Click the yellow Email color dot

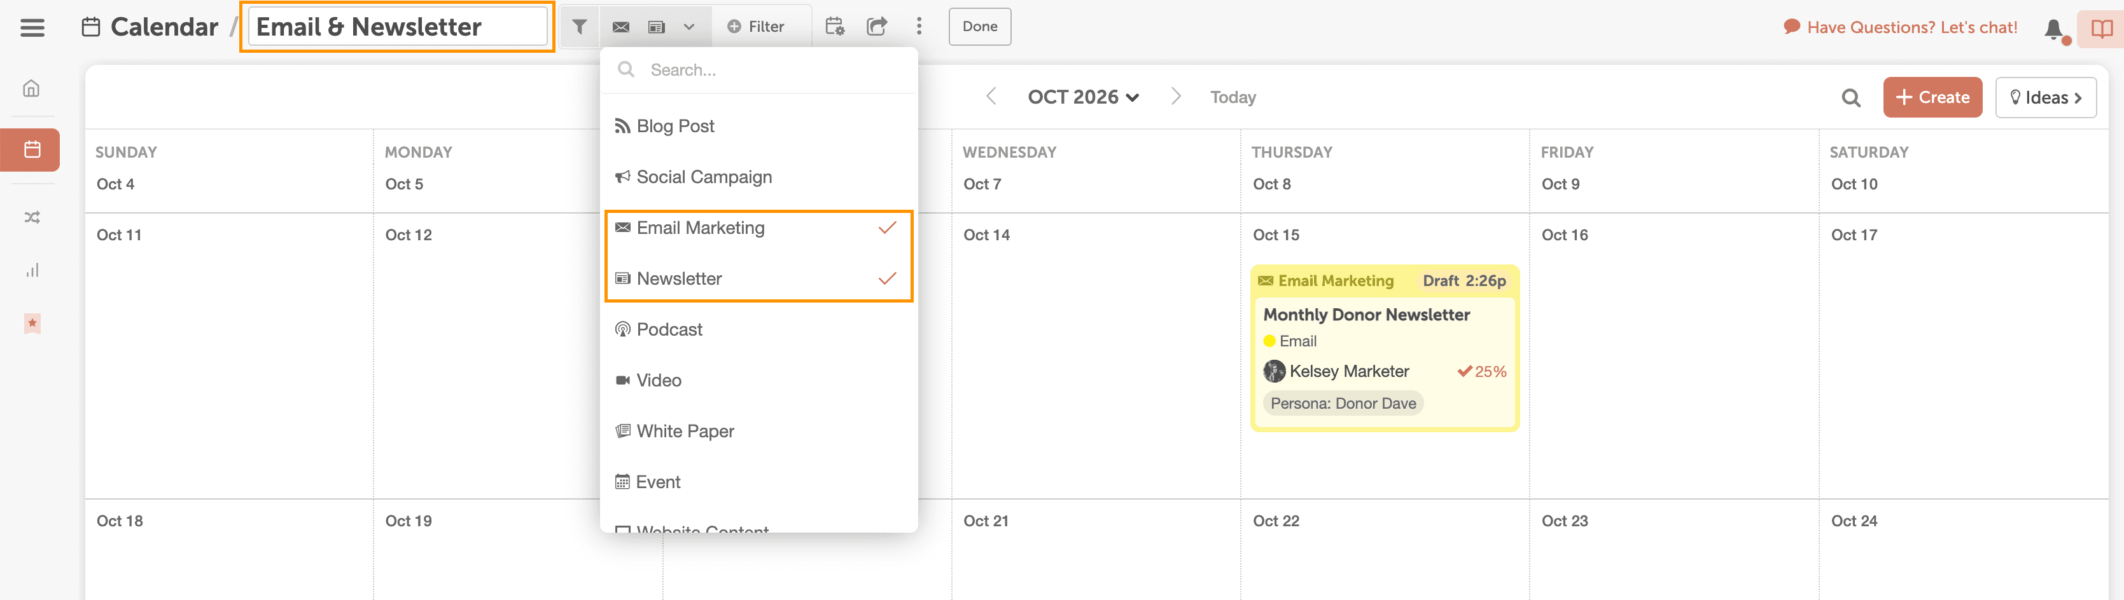pyautogui.click(x=1269, y=341)
